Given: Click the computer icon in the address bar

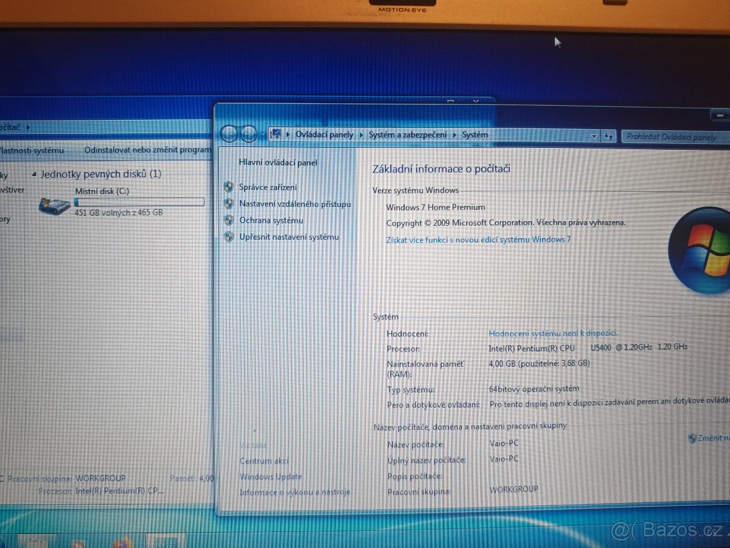Looking at the screenshot, I should [276, 134].
